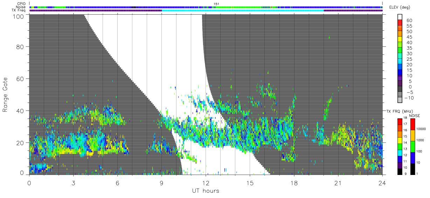Click the 100 tick on the Range Gate axis
The width and height of the screenshot is (430, 198).
click(18, 16)
